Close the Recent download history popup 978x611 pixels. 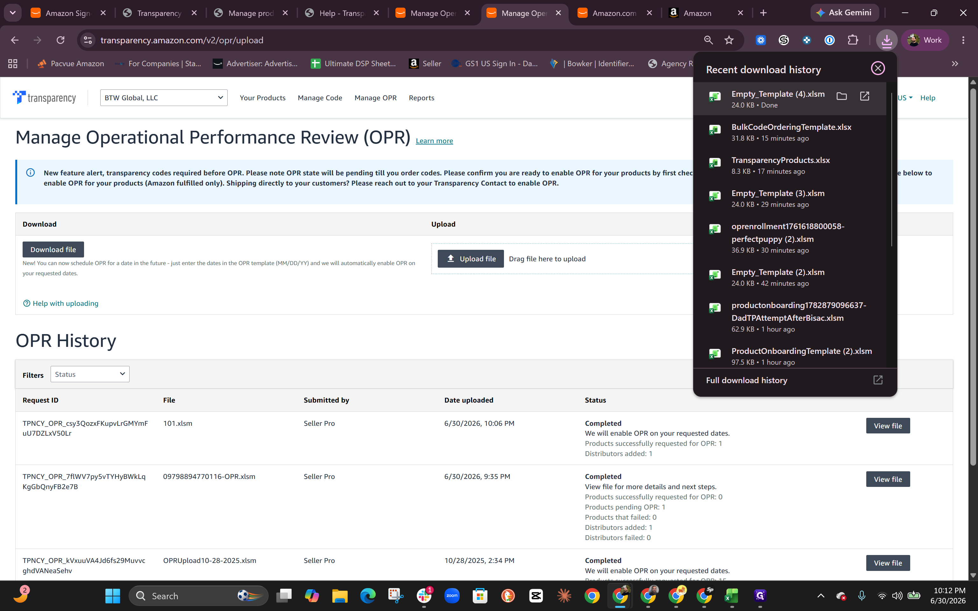(x=878, y=68)
